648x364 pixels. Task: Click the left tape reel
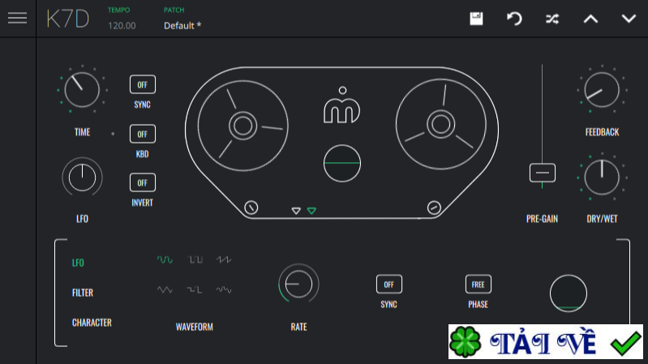[x=243, y=126]
